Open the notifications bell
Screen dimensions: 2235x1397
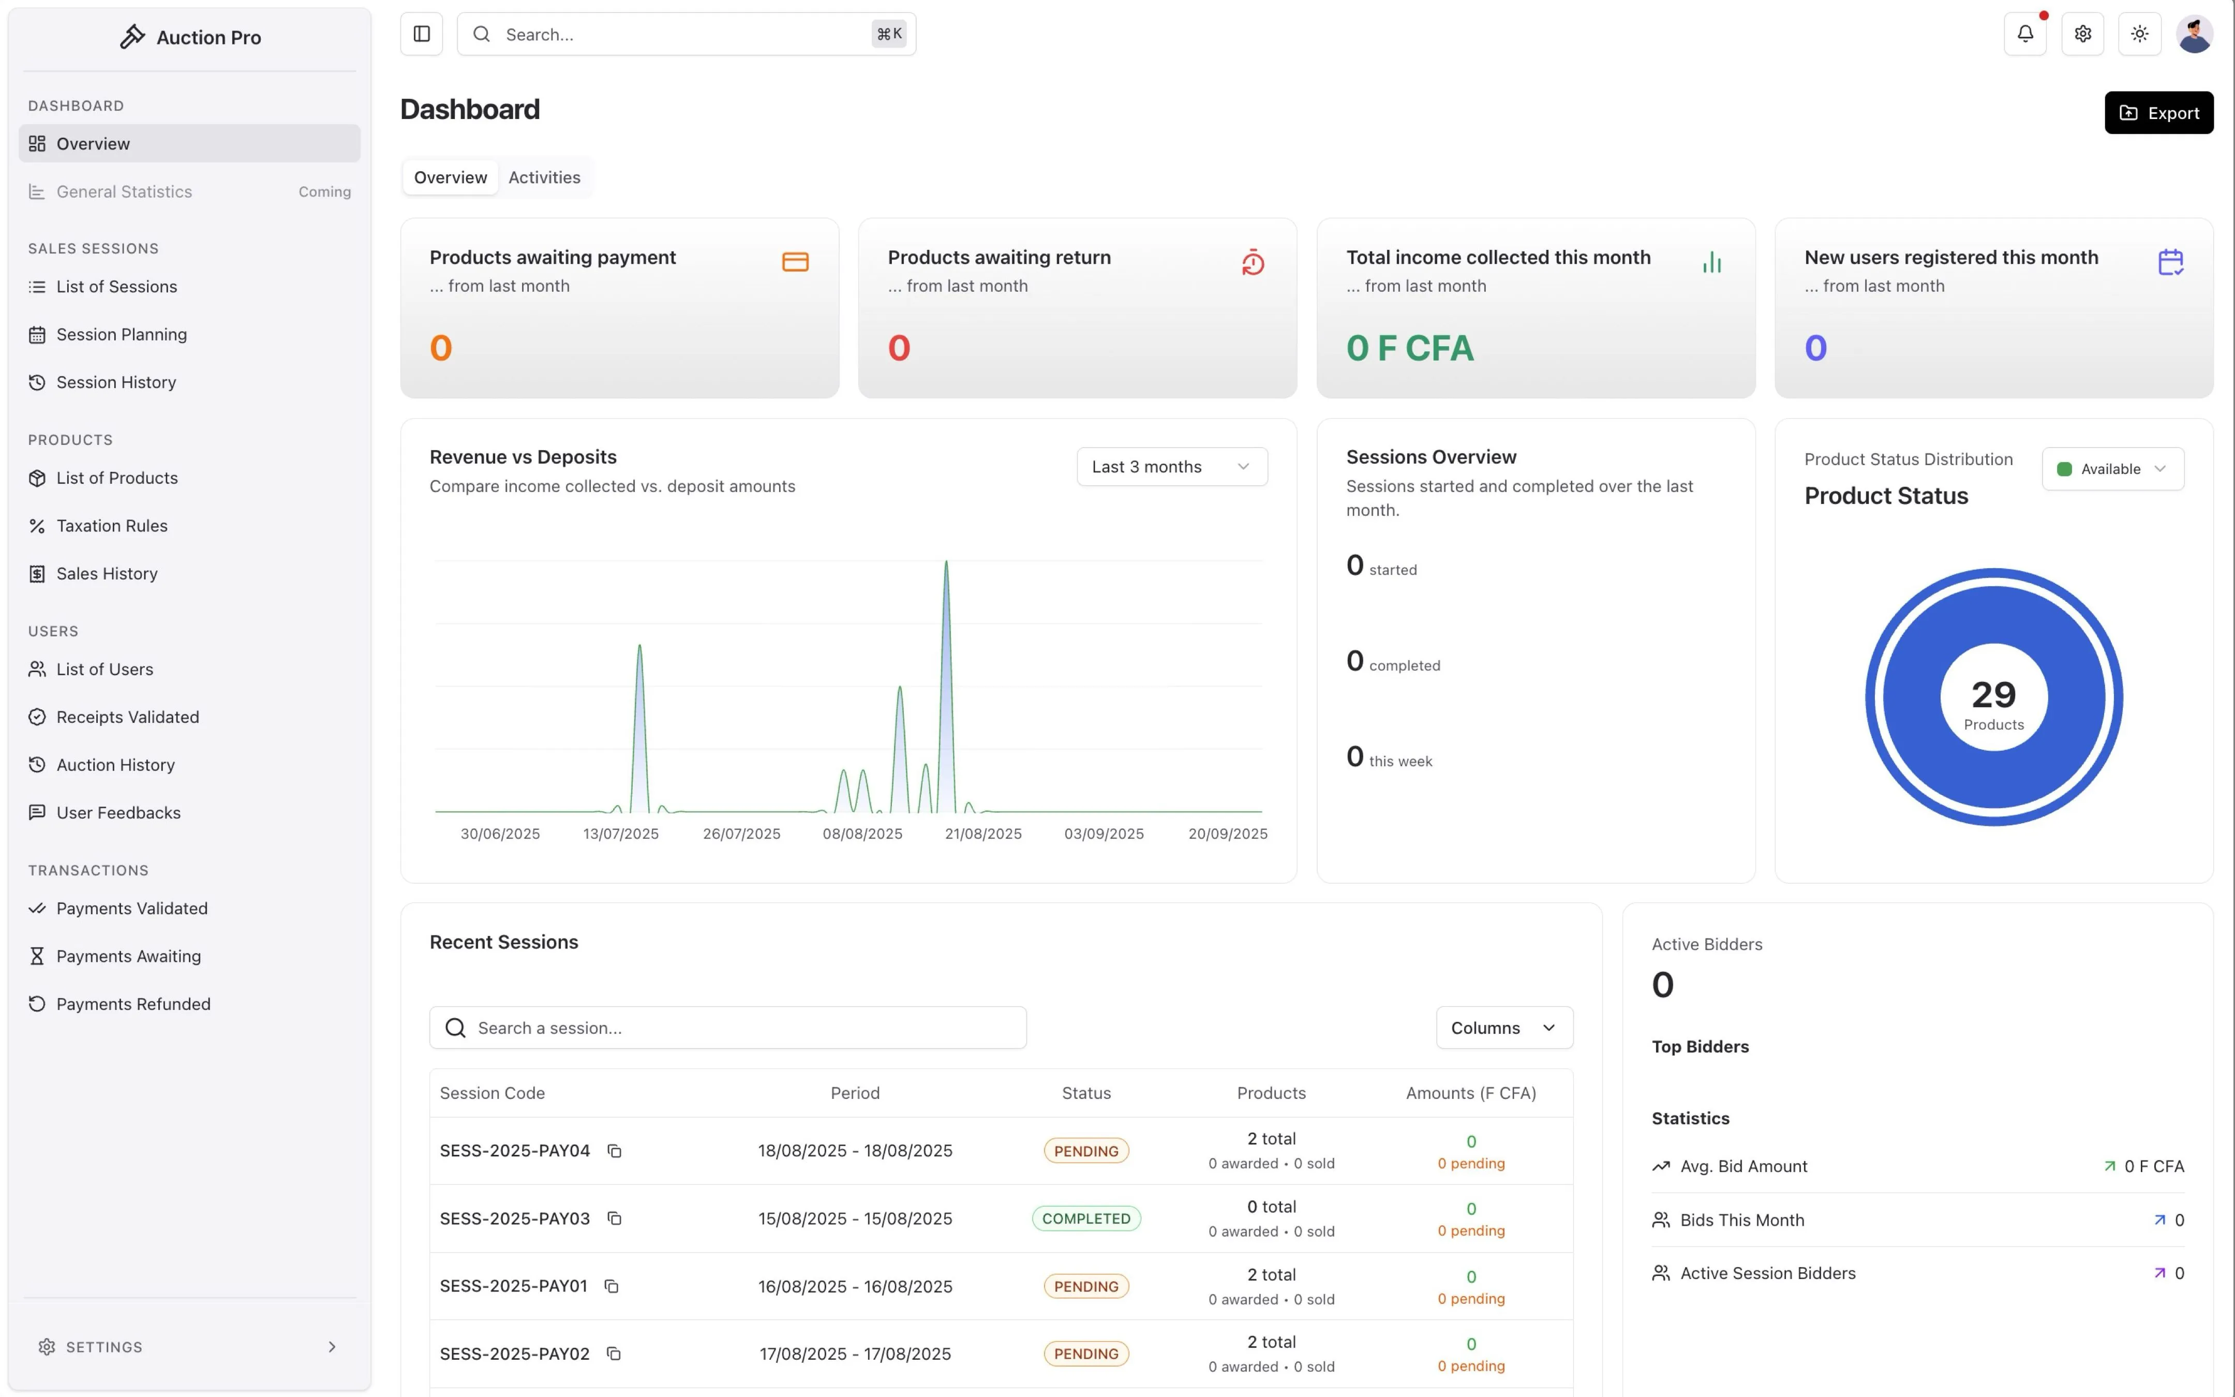2024,34
